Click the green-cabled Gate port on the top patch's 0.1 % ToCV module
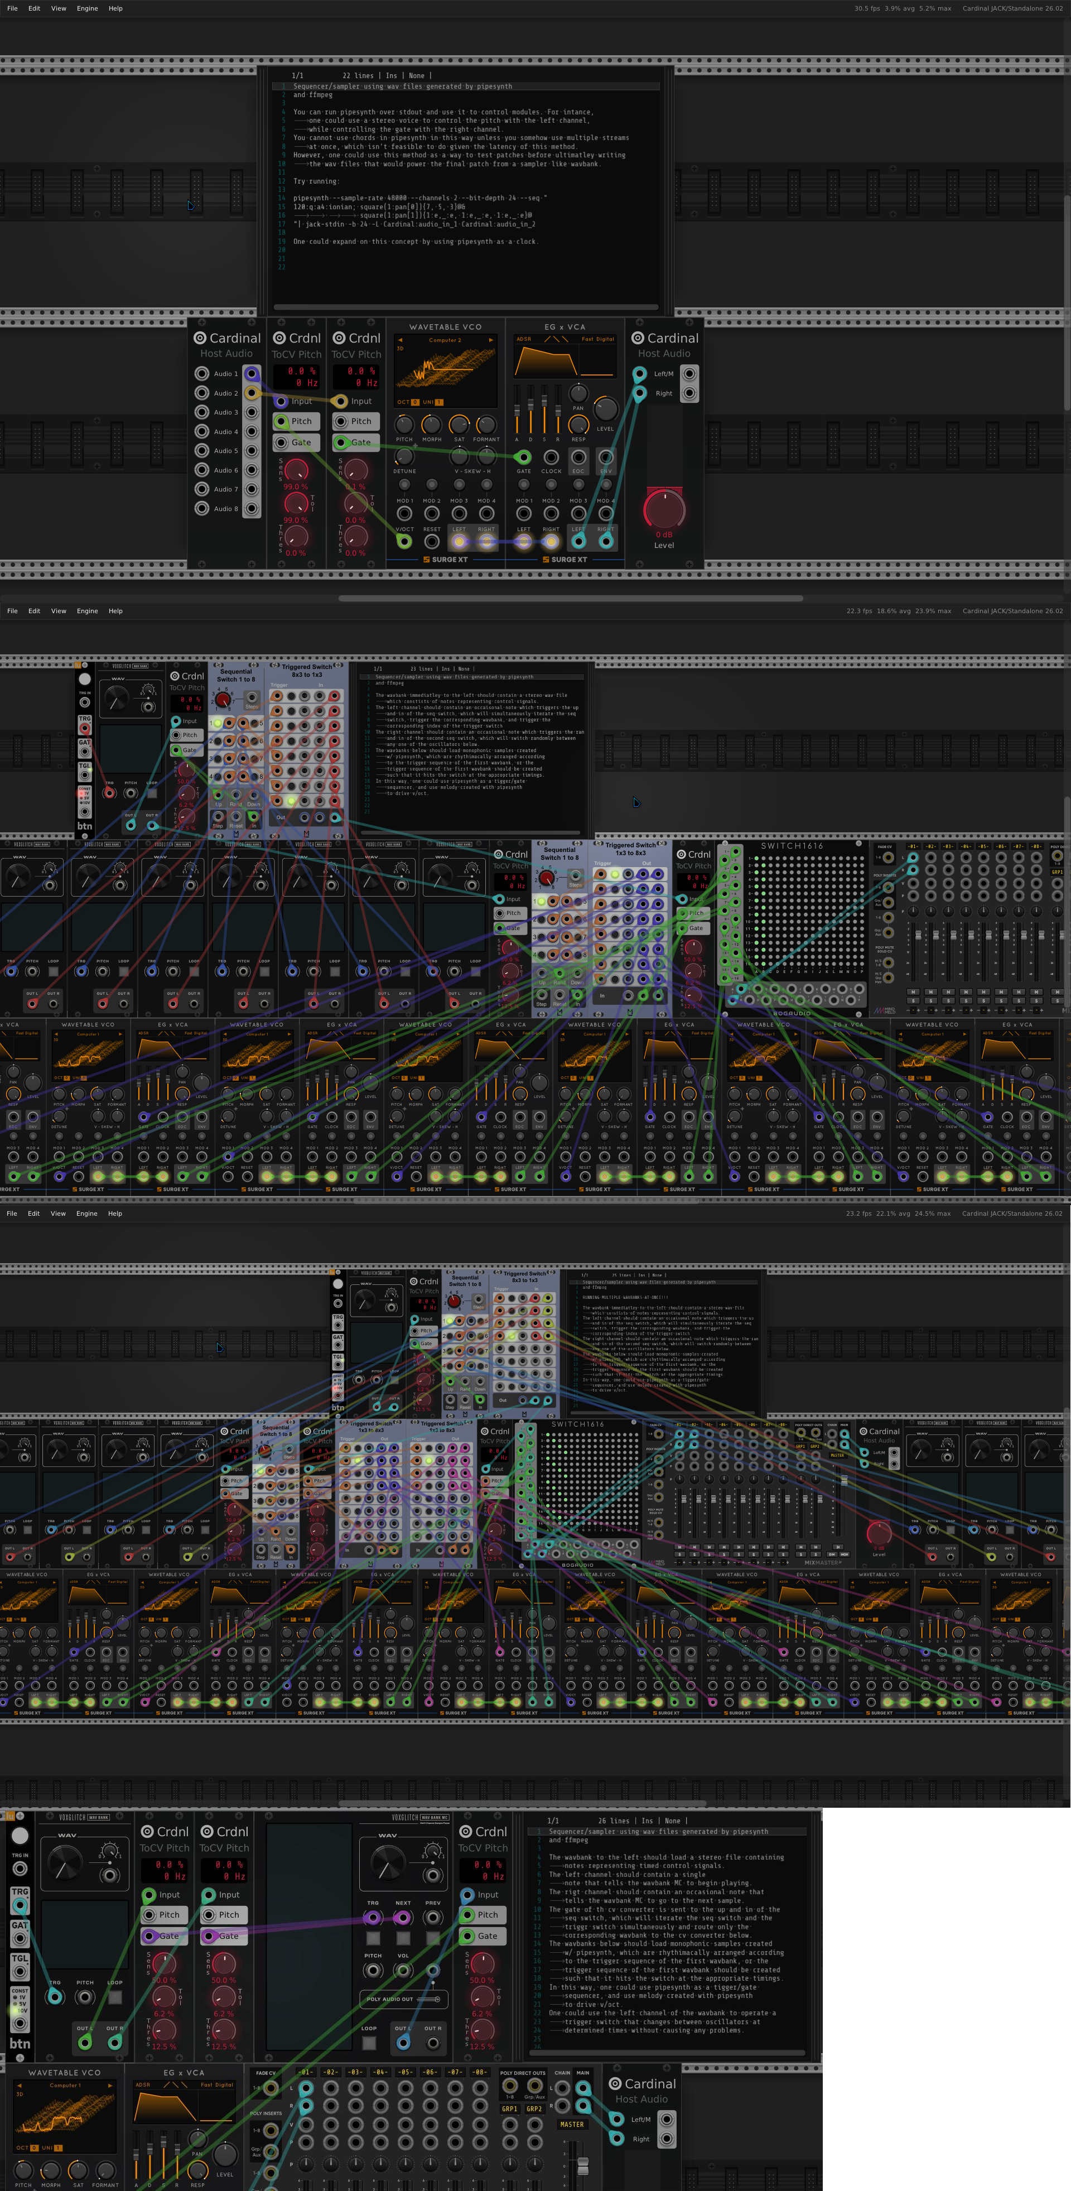The height and width of the screenshot is (2191, 1071). [341, 442]
